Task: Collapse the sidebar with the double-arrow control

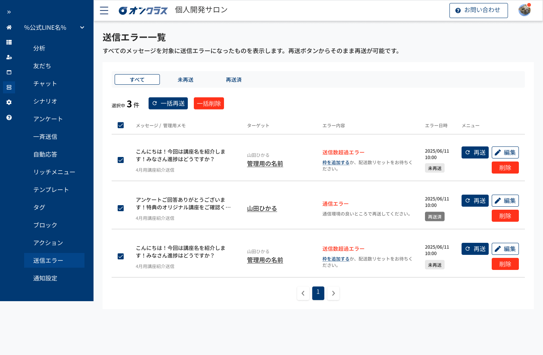Action: click(x=9, y=12)
